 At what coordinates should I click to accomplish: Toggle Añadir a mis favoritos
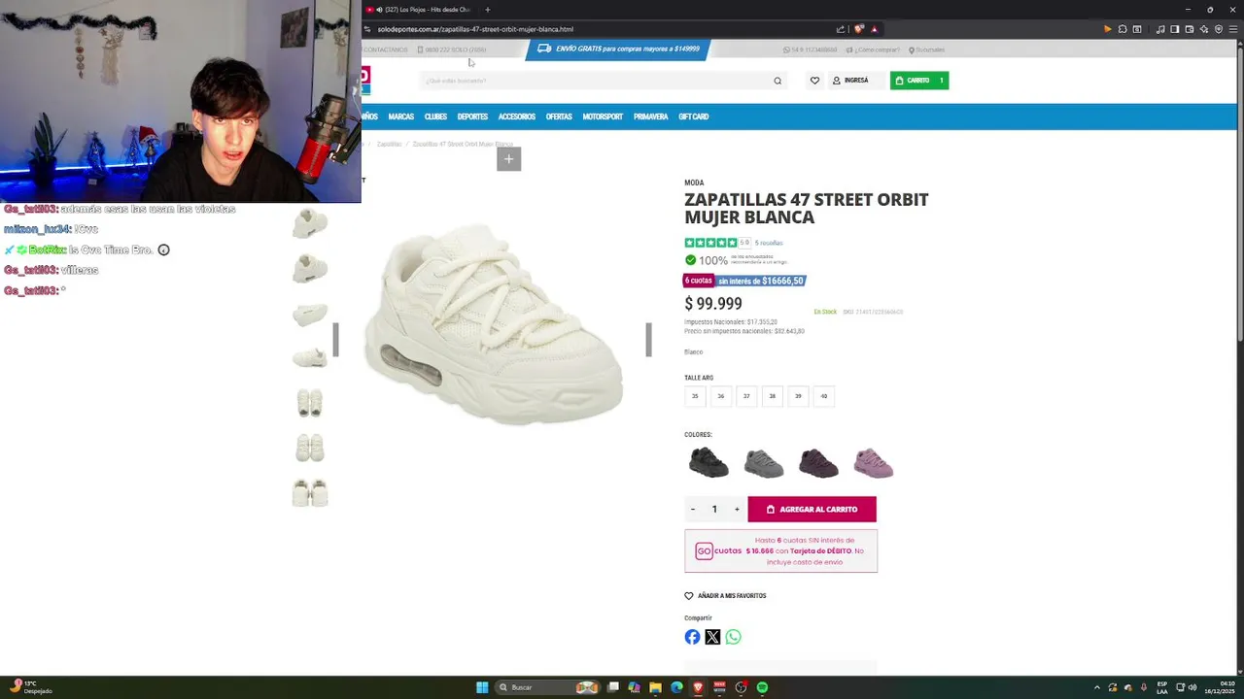pos(725,596)
